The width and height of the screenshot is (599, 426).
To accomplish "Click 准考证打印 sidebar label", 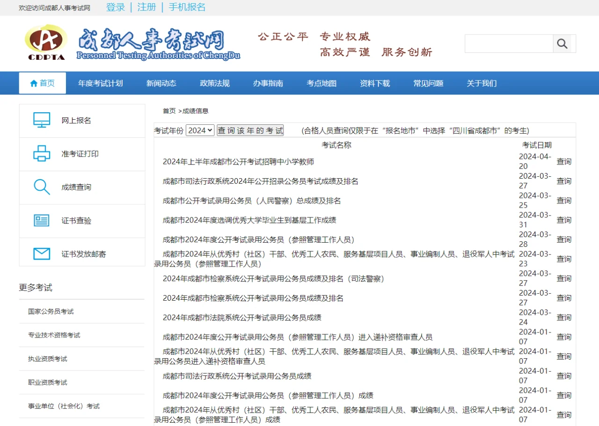I will (x=80, y=154).
